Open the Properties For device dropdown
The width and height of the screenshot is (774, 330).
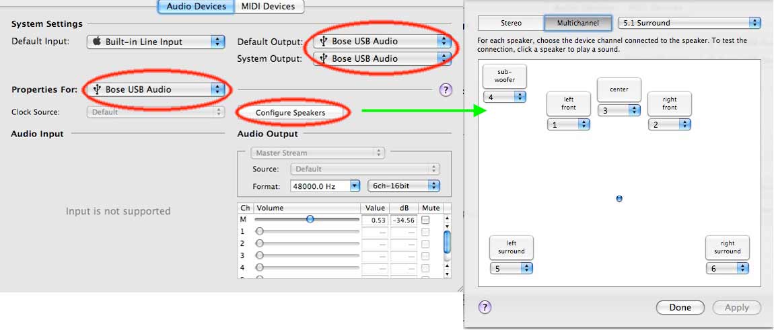click(156, 90)
